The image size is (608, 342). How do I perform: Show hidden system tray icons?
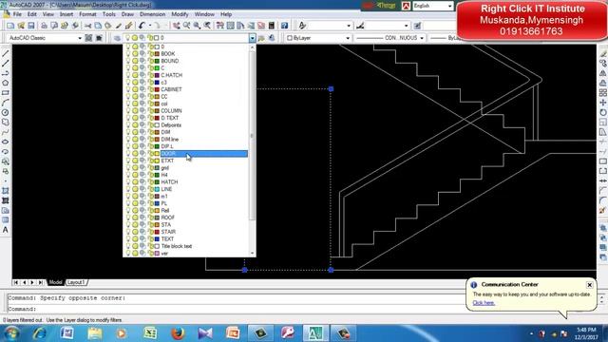[531, 333]
